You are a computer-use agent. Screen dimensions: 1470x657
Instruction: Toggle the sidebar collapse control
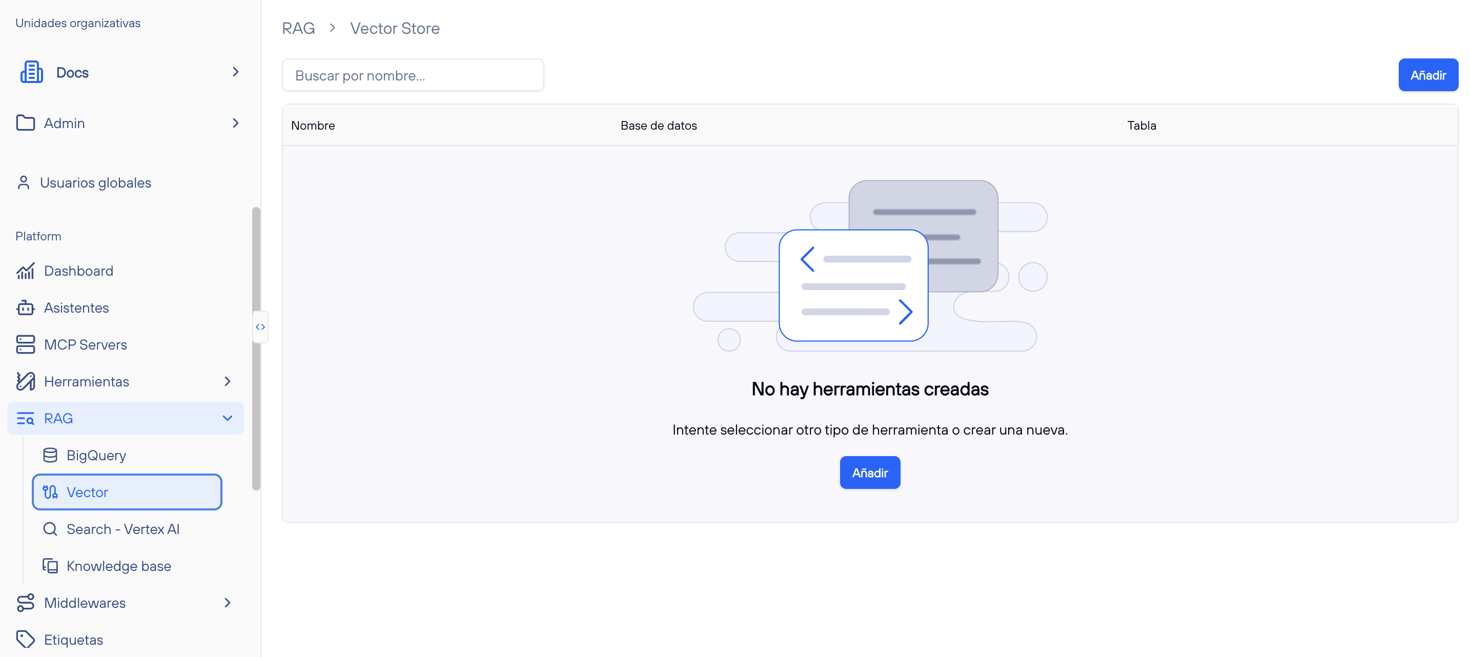[x=261, y=326]
